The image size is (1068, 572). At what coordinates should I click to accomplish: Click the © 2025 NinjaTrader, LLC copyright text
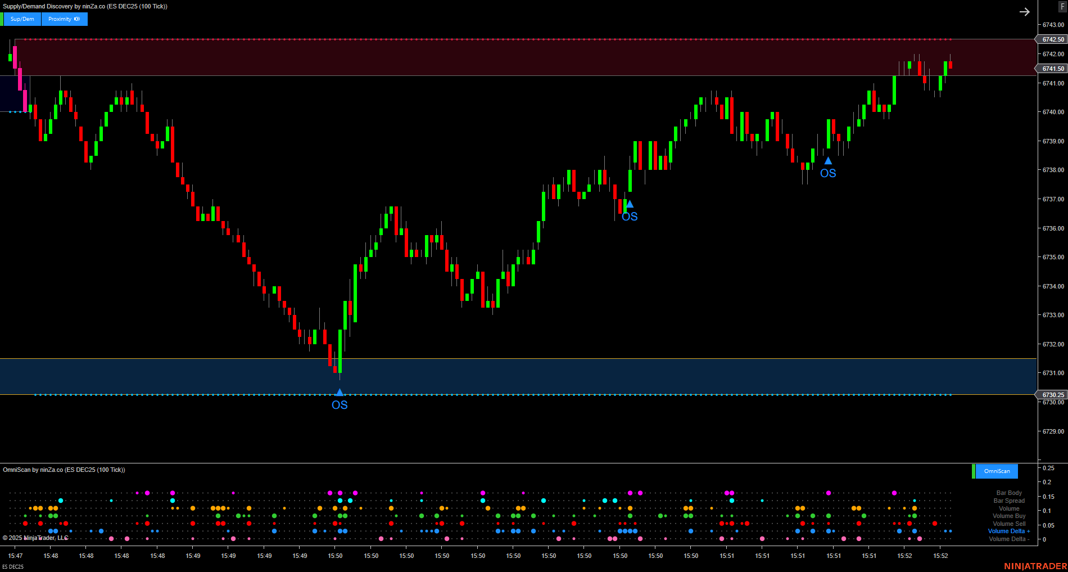35,538
